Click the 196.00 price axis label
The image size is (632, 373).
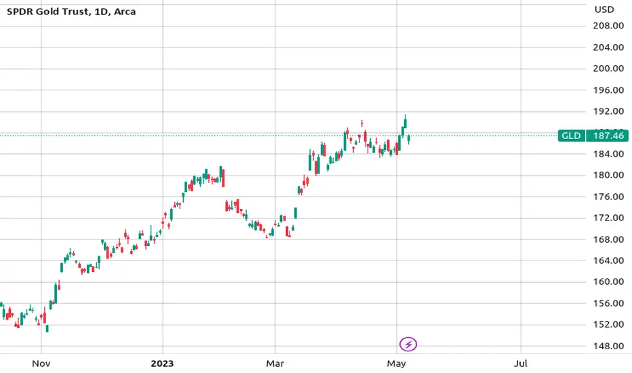coord(608,90)
